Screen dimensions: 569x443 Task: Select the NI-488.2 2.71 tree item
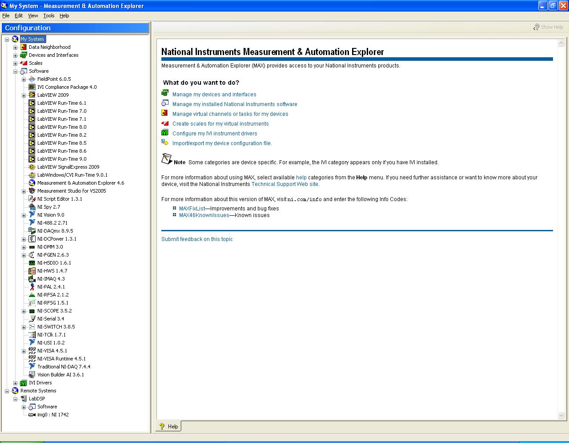point(52,223)
